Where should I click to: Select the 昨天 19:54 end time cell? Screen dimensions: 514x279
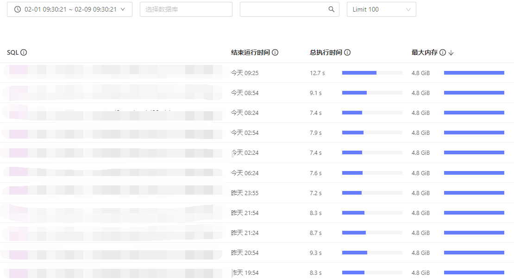[x=245, y=273]
